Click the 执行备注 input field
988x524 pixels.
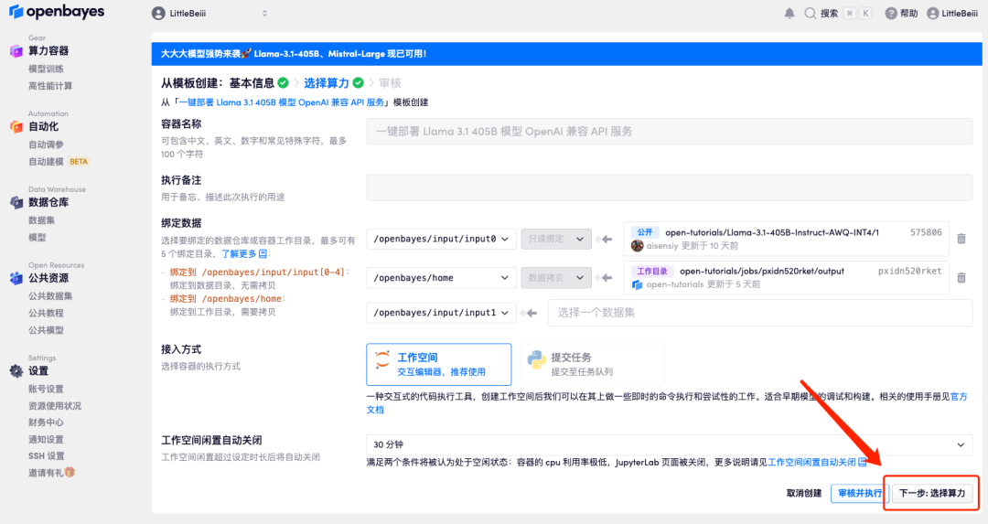(669, 187)
